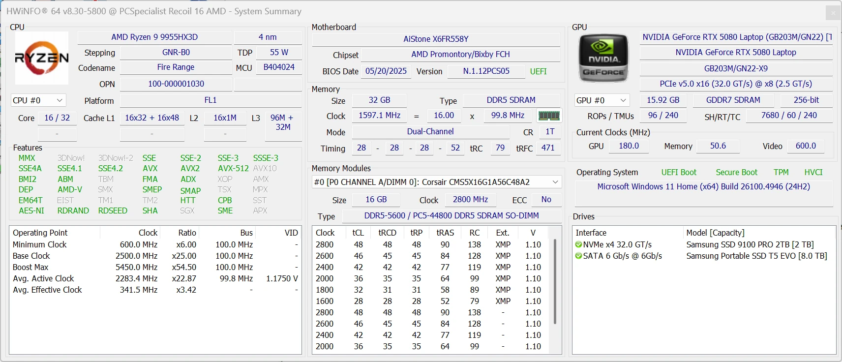The height and width of the screenshot is (362, 842).
Task: Click the 7680 / 60 / 240 shaders value
Action: coord(789,116)
